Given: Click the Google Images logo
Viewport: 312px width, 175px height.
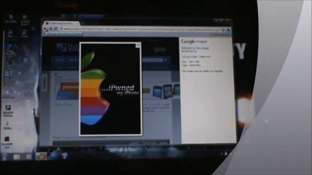Looking at the screenshot, I should [x=194, y=41].
